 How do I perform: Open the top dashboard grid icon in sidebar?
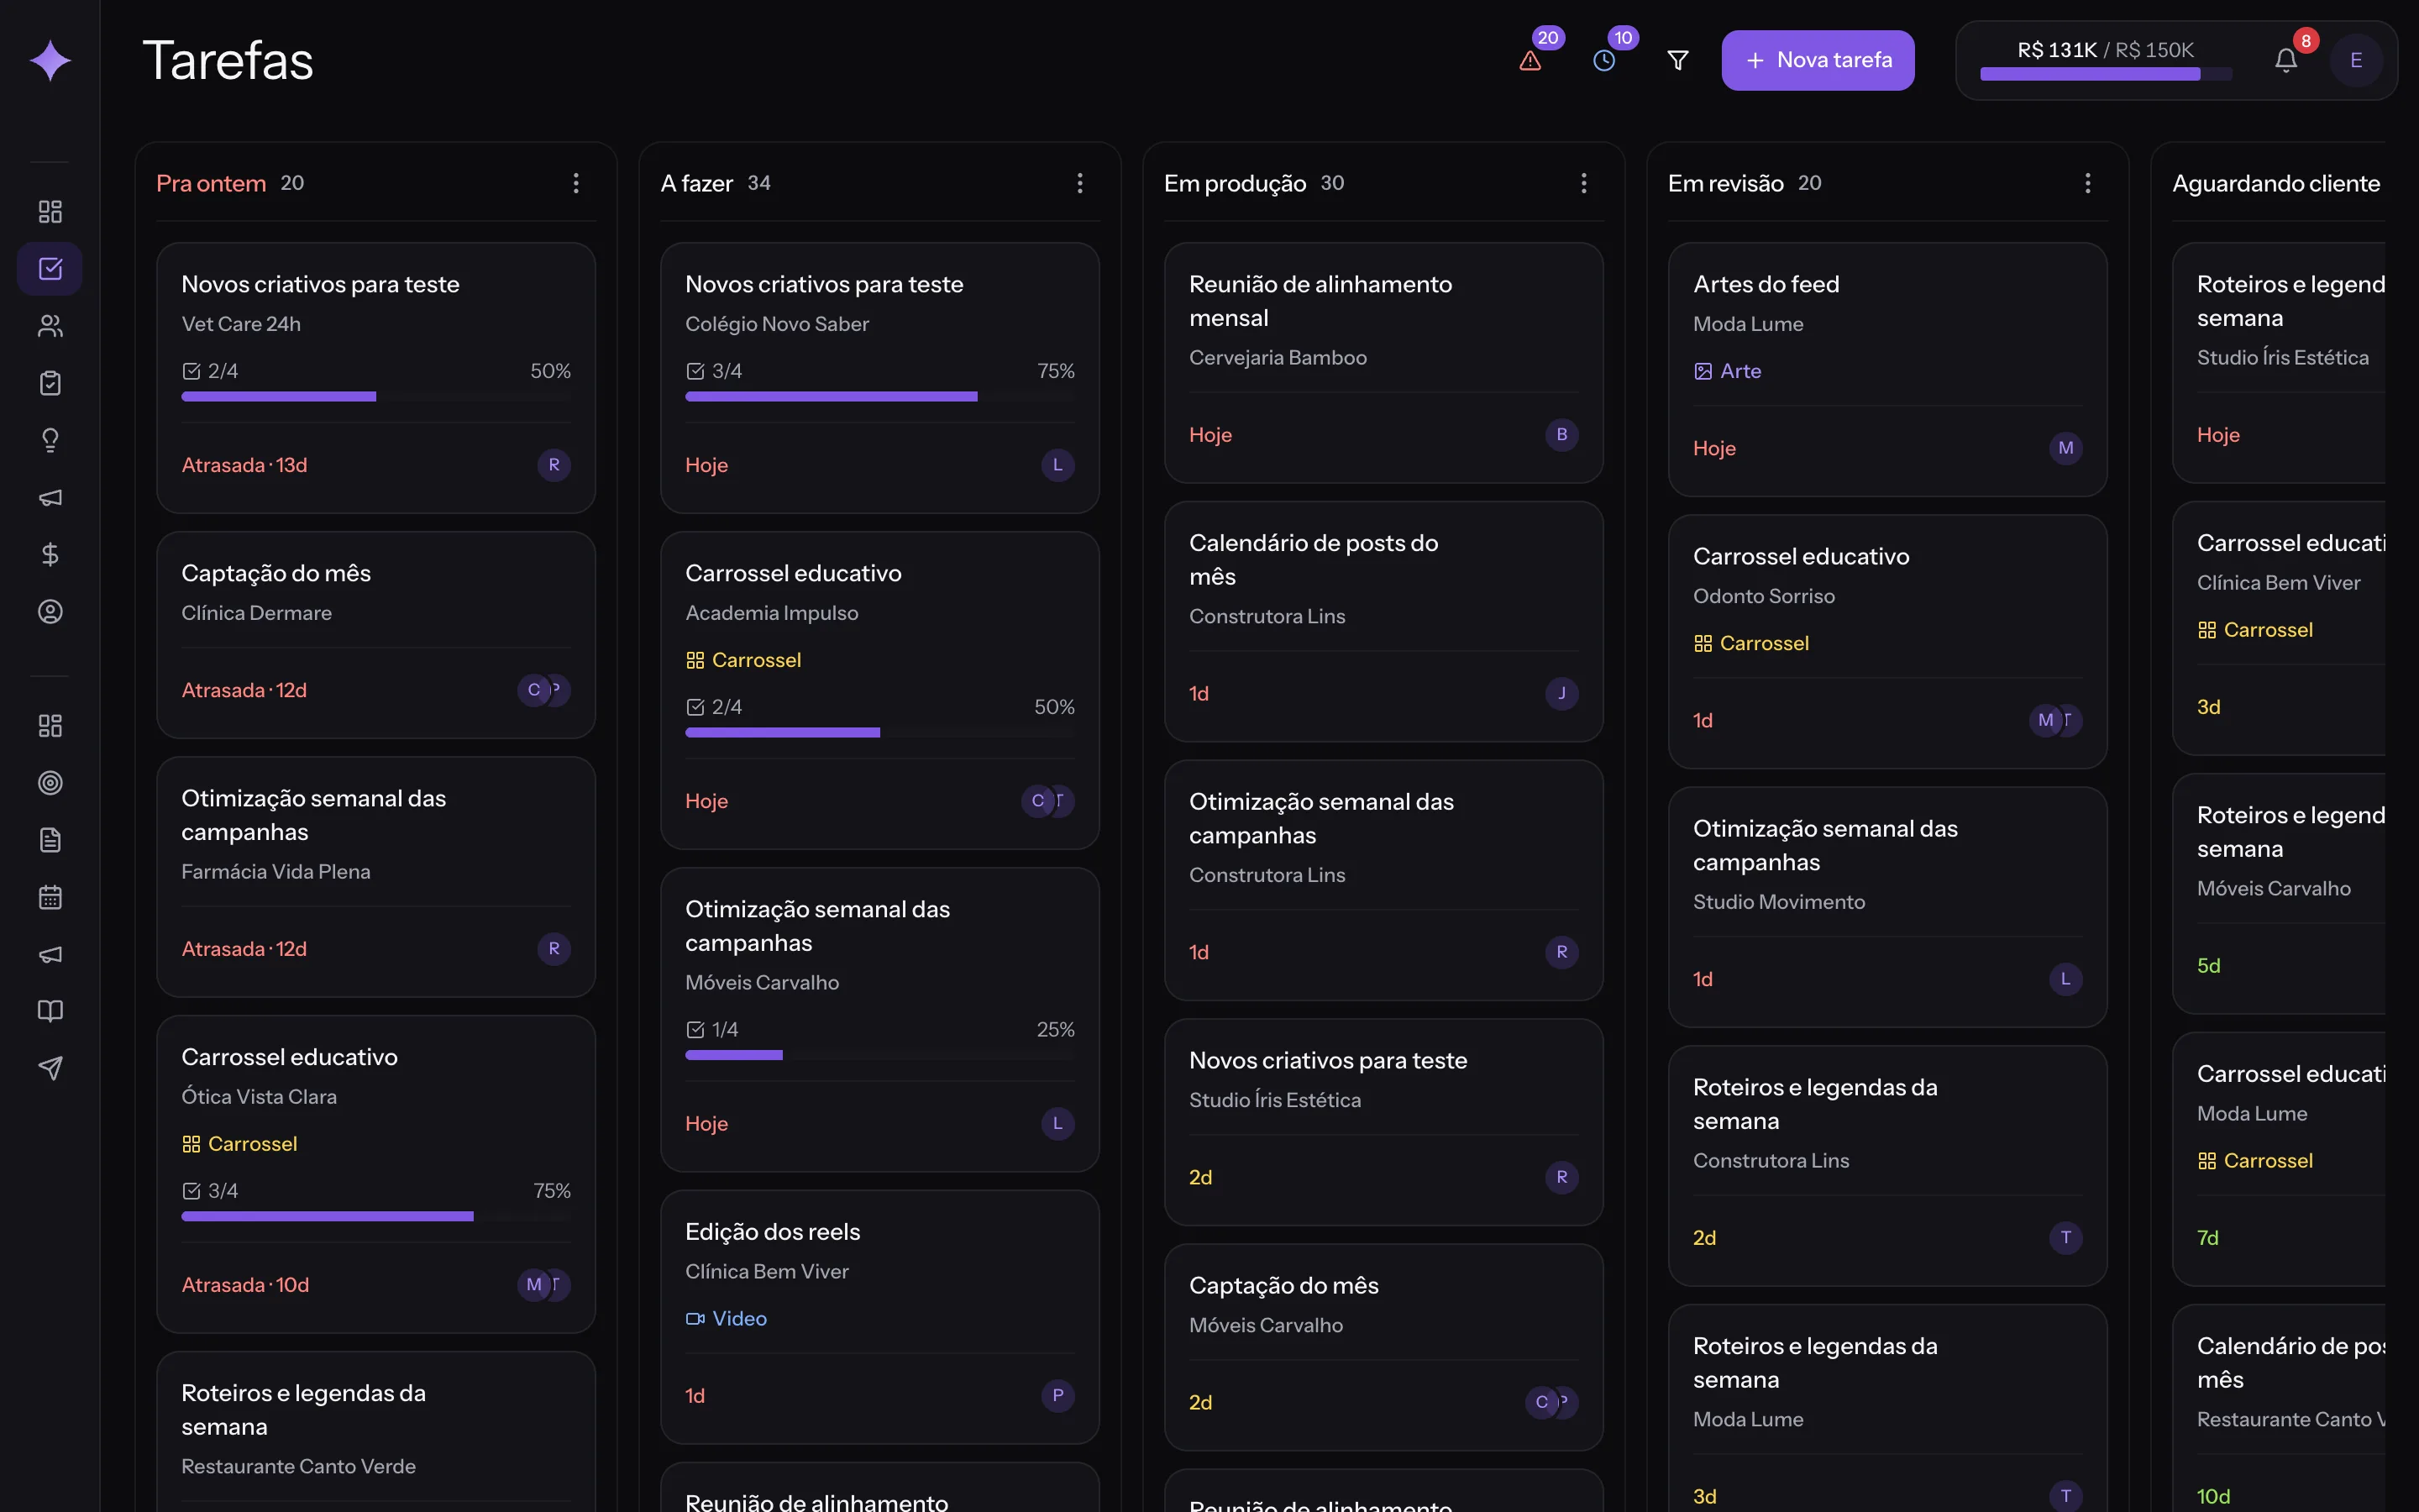pos(50,211)
